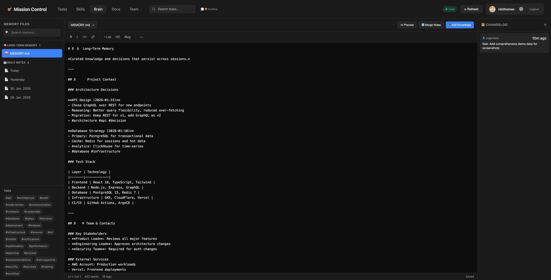Open the Yesterday daily note
The image size is (551, 280).
tap(32, 79)
